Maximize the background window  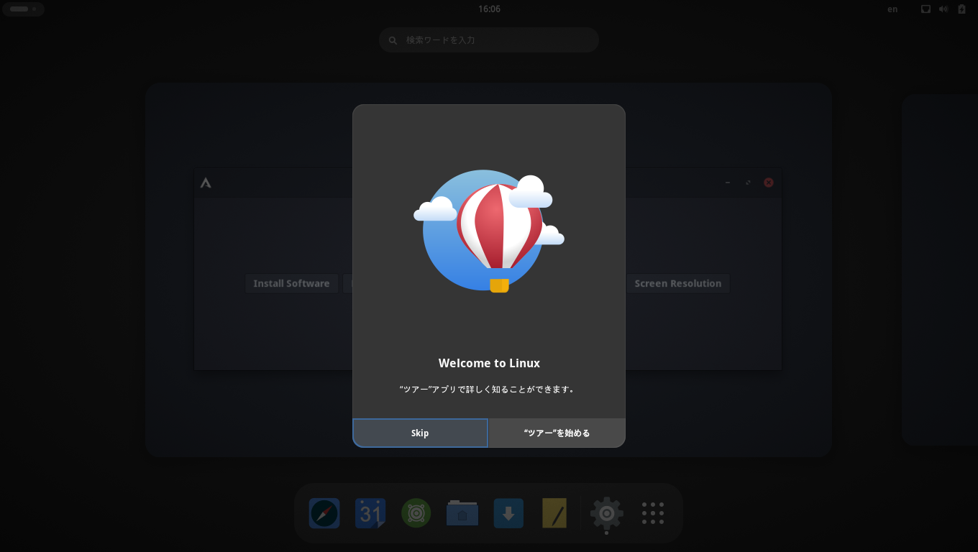pos(749,183)
